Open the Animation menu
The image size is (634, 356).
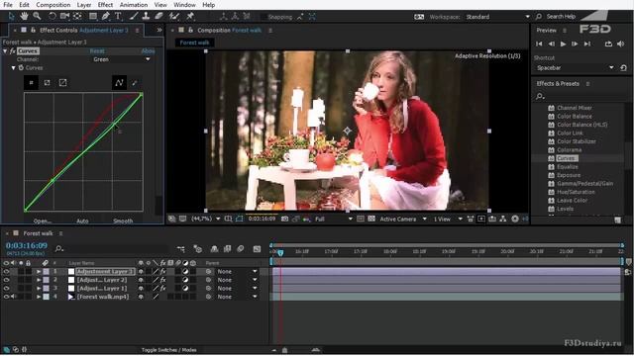coord(134,5)
